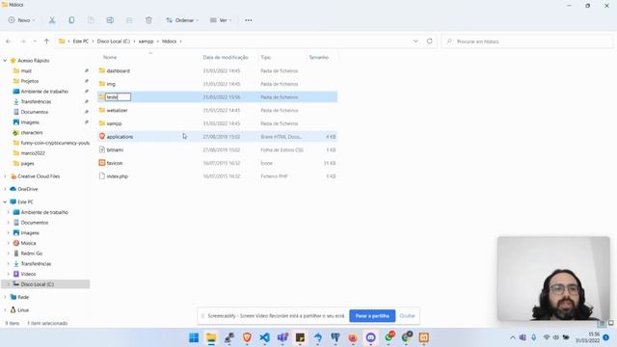Open the Ver view dropdown
The height and width of the screenshot is (347, 617).
coord(221,20)
